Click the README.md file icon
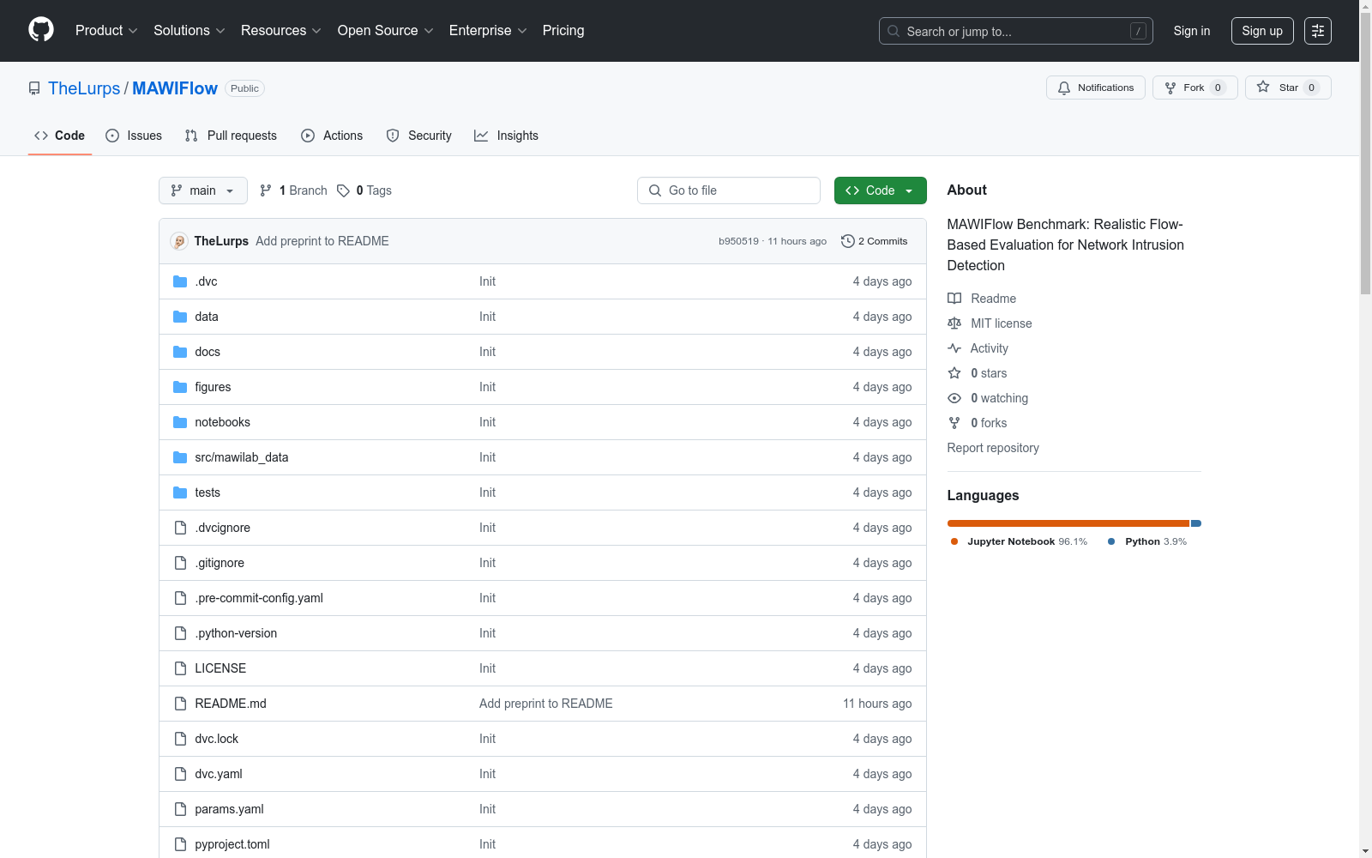 click(180, 704)
